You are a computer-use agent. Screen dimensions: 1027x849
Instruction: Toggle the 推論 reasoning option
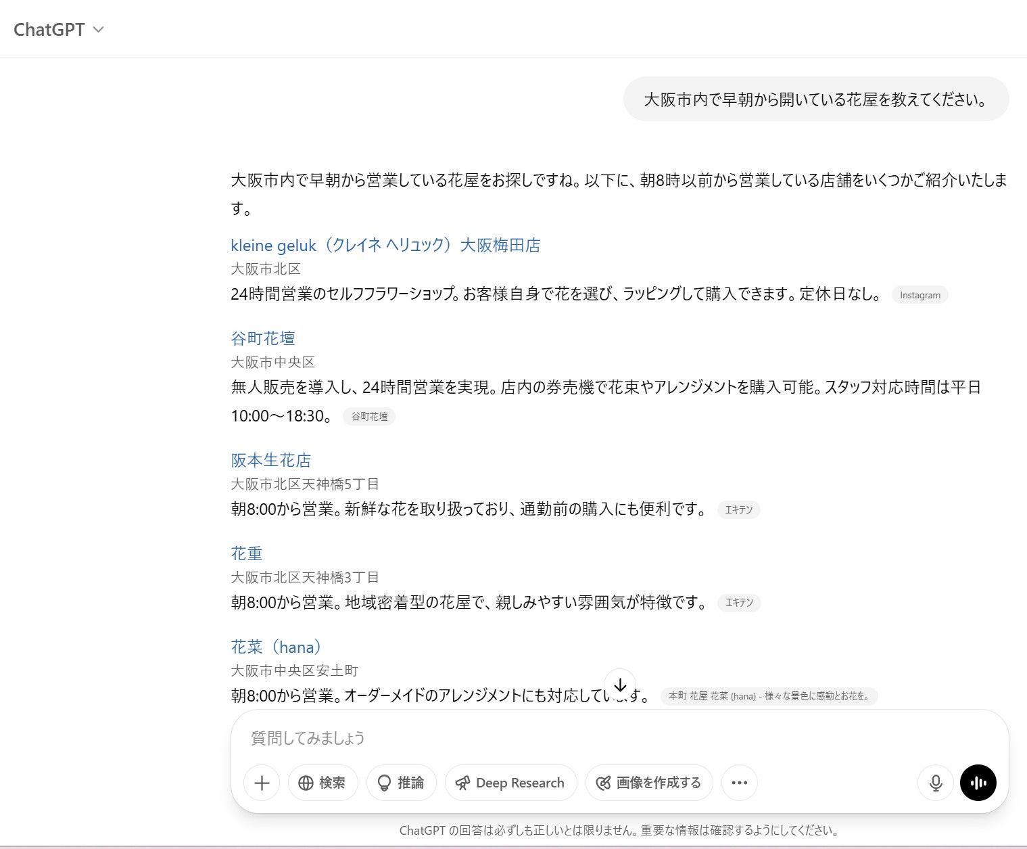tap(401, 783)
